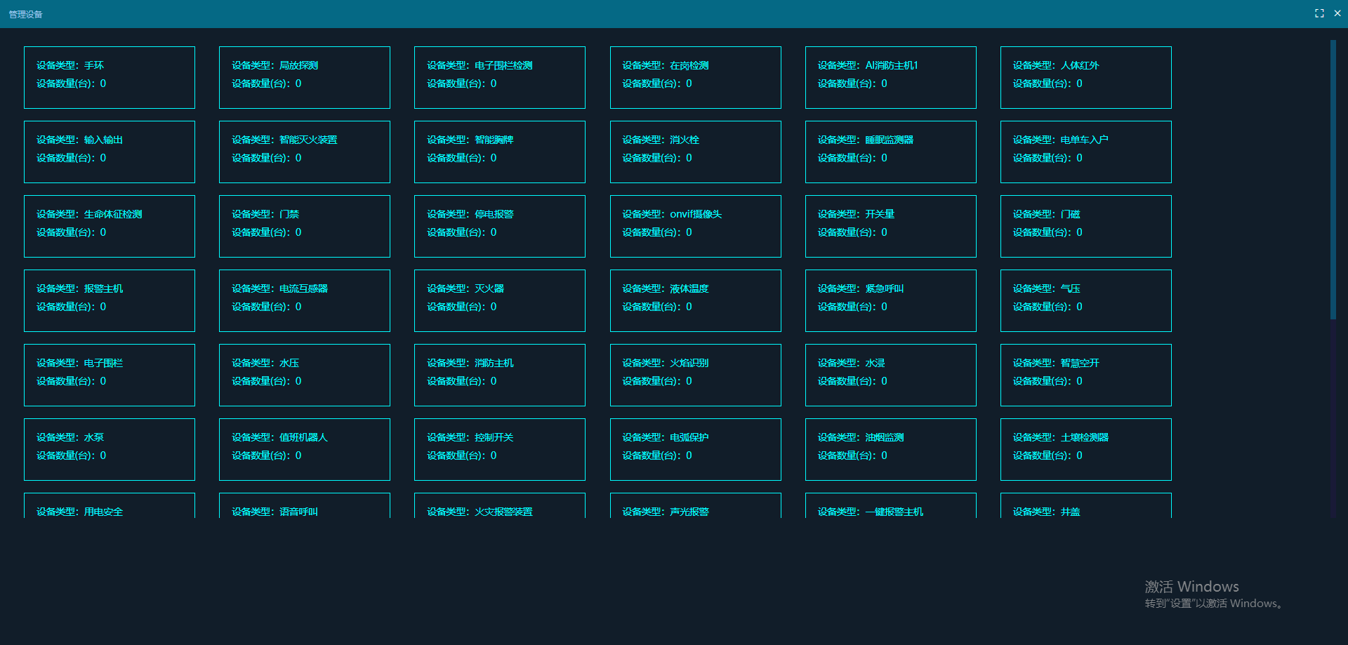This screenshot has width=1348, height=645.
Task: Select the 电子围栏检测 card
Action: click(500, 77)
